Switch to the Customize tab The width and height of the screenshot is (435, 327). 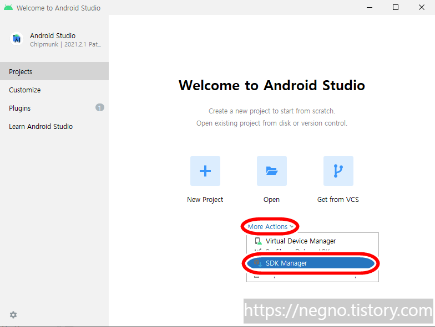tap(54, 90)
